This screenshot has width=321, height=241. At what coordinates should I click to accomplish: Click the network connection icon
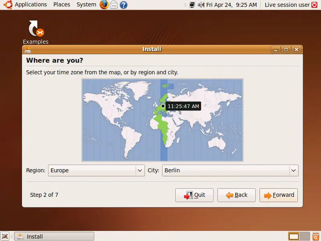pyautogui.click(x=192, y=5)
